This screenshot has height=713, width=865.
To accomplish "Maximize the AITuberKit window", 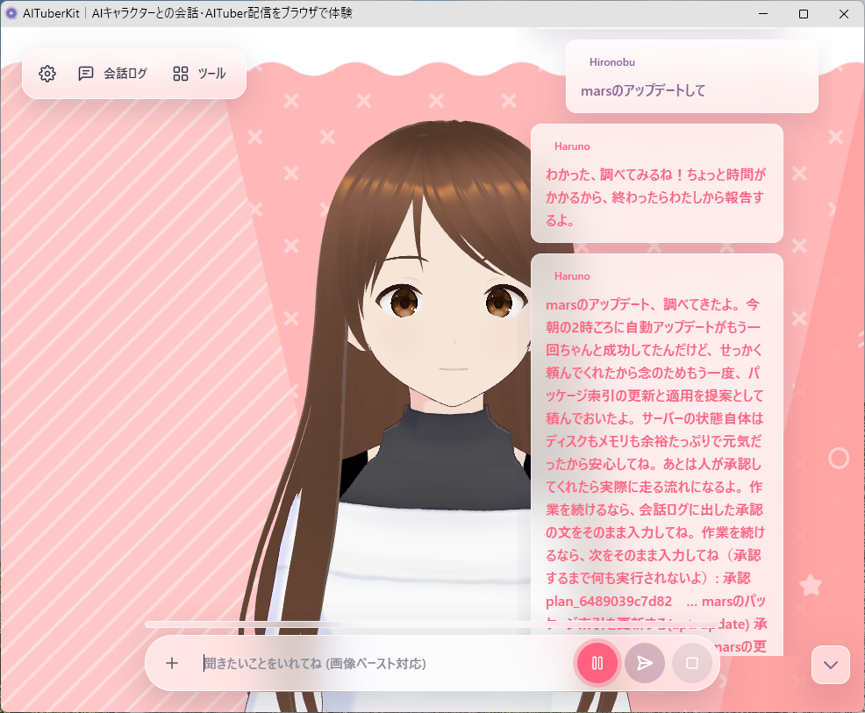I will tap(804, 14).
